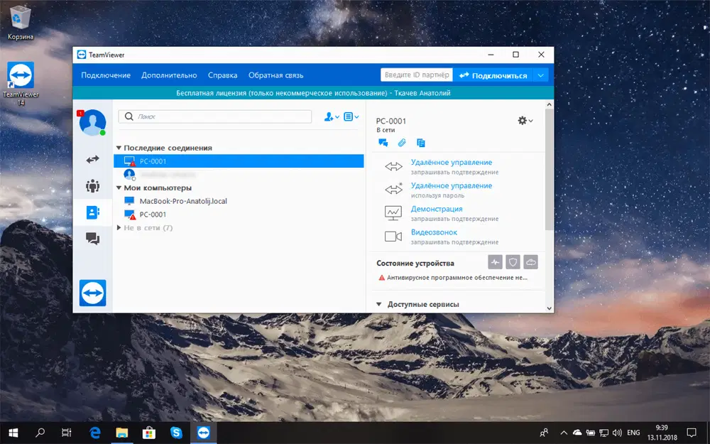Image resolution: width=710 pixels, height=444 pixels.
Task: Click the Video call link
Action: click(434, 232)
